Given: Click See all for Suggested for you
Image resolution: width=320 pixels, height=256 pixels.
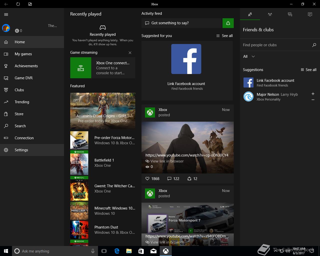Looking at the screenshot, I should (224, 36).
